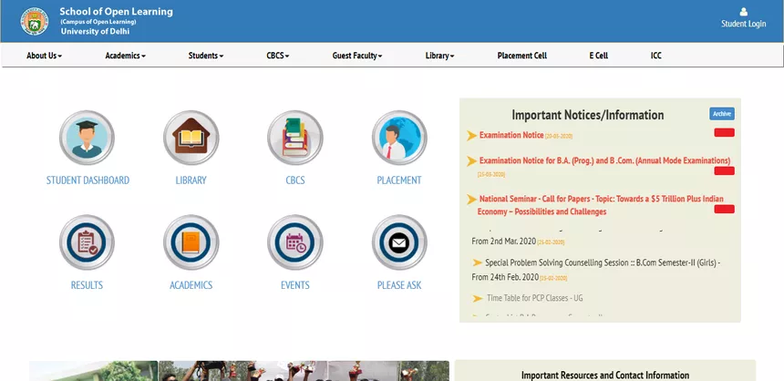Open the E Cell menu item
This screenshot has width=784, height=381.
599,56
